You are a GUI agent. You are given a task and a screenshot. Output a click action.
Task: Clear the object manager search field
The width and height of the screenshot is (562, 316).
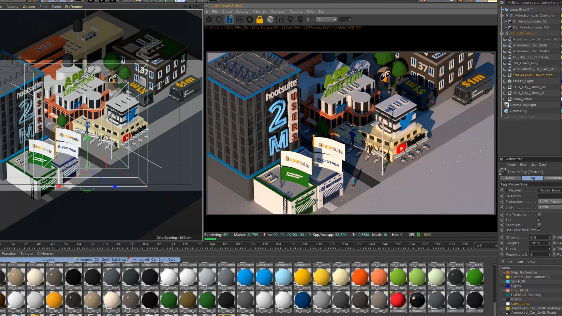point(502,3)
